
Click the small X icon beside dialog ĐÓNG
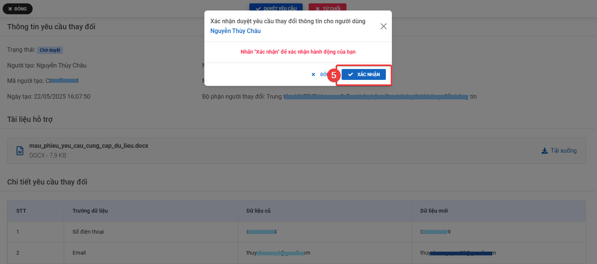pyautogui.click(x=313, y=75)
